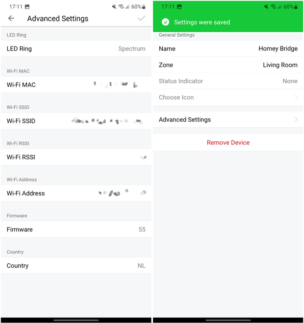Expand the Choose Icon chevron
Screen dimensions: 304x323
tap(296, 97)
